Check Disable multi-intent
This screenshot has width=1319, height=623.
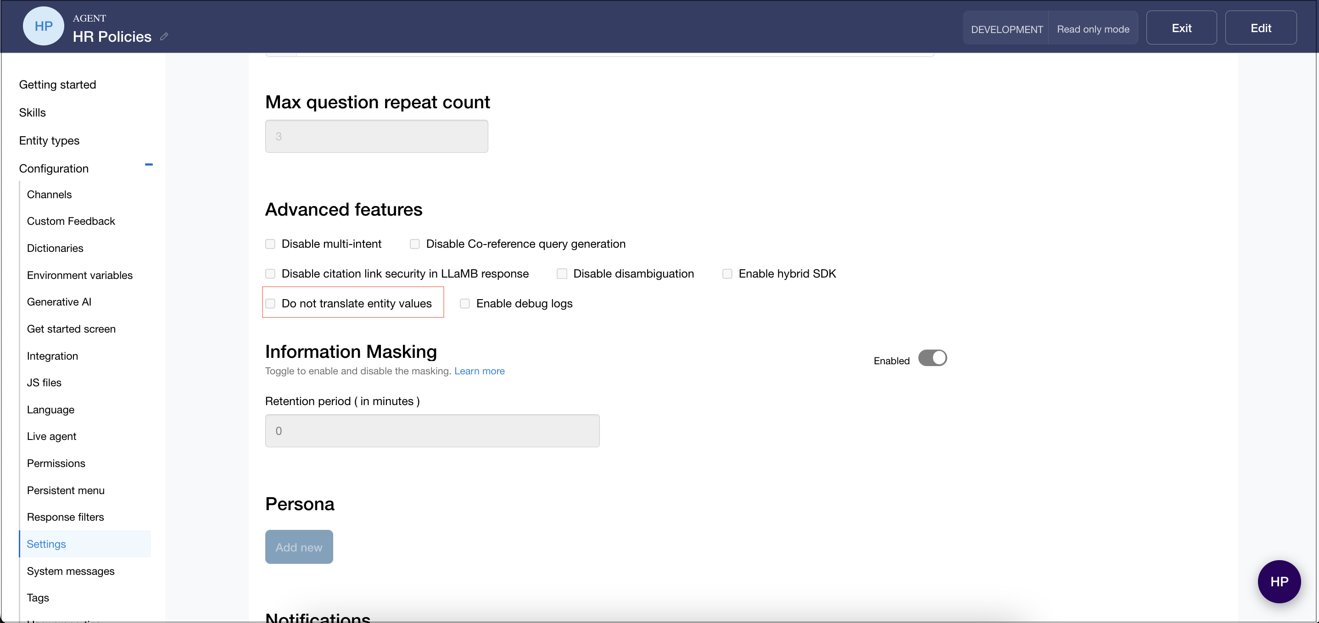tap(270, 244)
